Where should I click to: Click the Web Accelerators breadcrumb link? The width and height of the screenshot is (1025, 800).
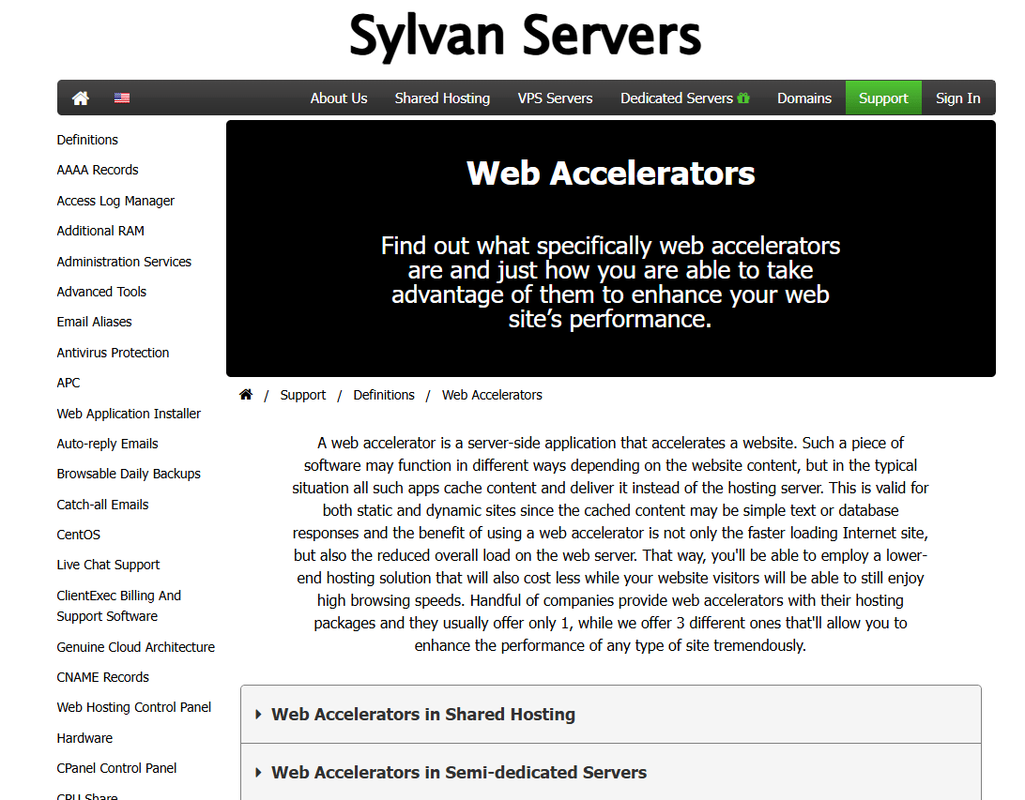click(x=492, y=395)
